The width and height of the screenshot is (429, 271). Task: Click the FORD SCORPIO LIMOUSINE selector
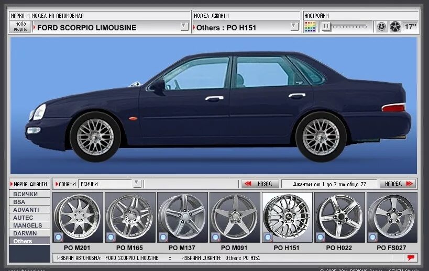click(111, 27)
